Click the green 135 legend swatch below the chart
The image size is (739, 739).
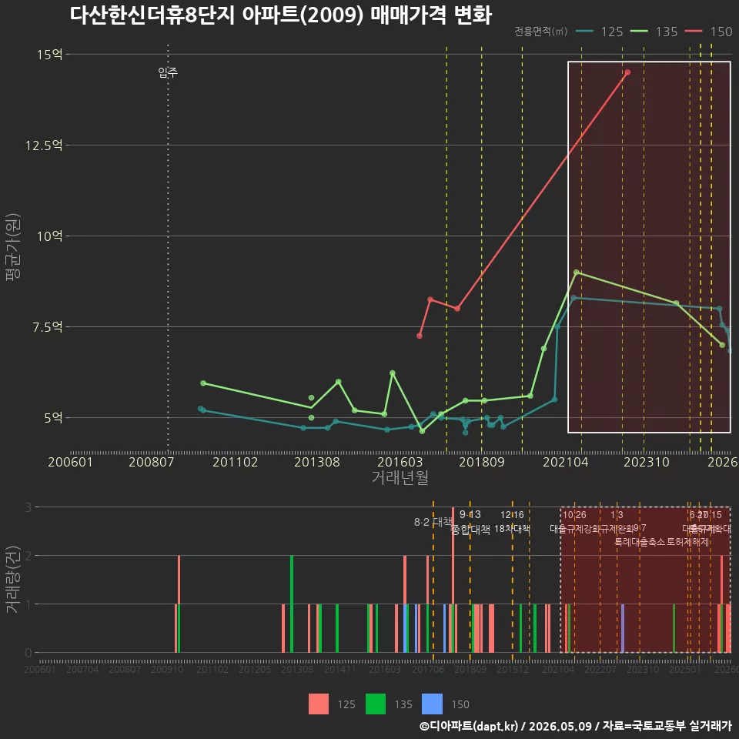tap(376, 704)
